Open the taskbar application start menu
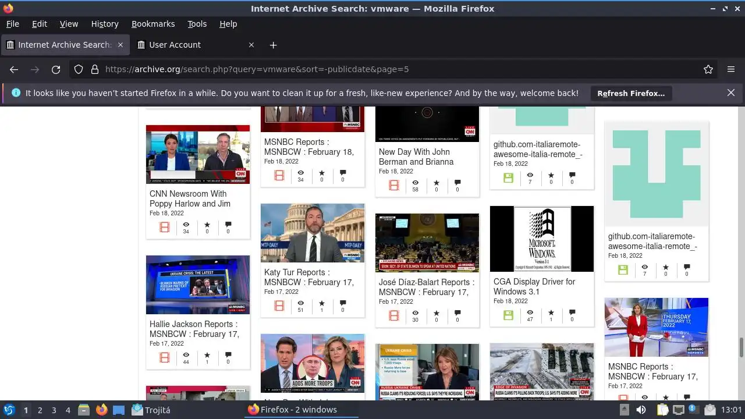Image resolution: width=745 pixels, height=419 pixels. coord(9,410)
